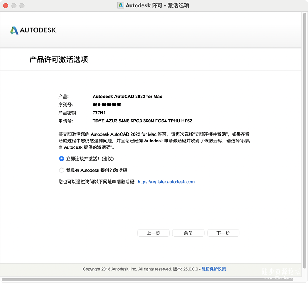Click the Copyright 2018 Autodesk footer text
Screen dimensions: 308x283
127,269
